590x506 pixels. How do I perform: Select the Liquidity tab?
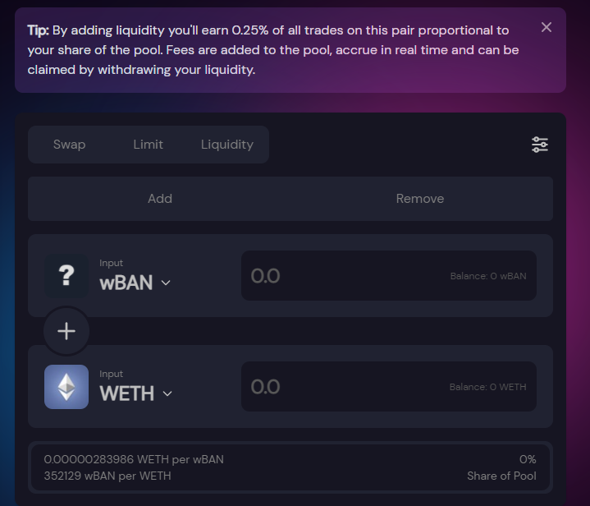(x=227, y=145)
